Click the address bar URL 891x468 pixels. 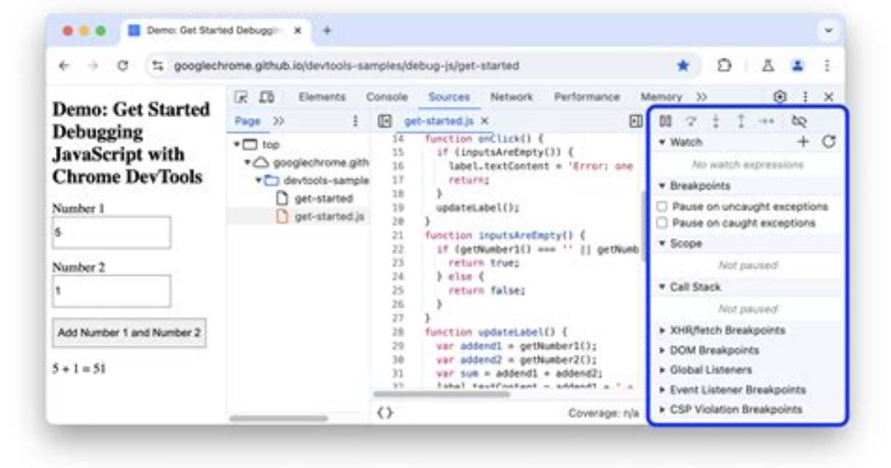pyautogui.click(x=346, y=66)
